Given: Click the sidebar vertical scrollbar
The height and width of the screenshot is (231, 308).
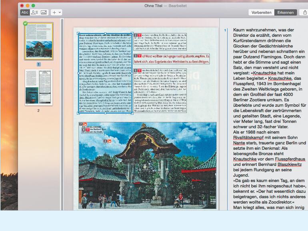Looking at the screenshot, I should [x=62, y=114].
